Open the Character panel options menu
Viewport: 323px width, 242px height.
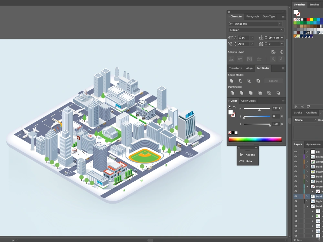(283, 16)
